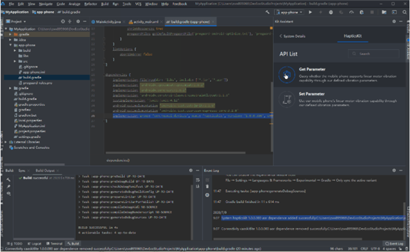Click wrench icon in Build panel sidebar
The width and height of the screenshot is (410, 252).
(x=9, y=180)
